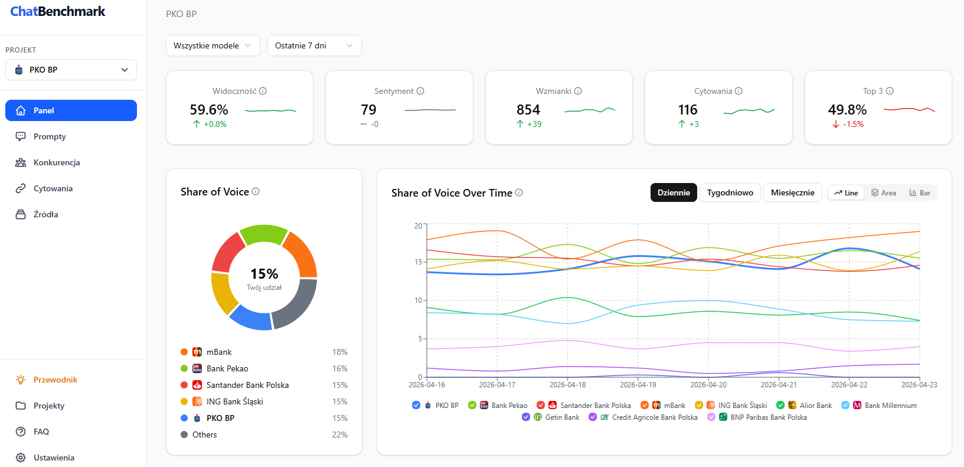
Task: Click the Widoczność 59.6% value
Action: point(209,110)
